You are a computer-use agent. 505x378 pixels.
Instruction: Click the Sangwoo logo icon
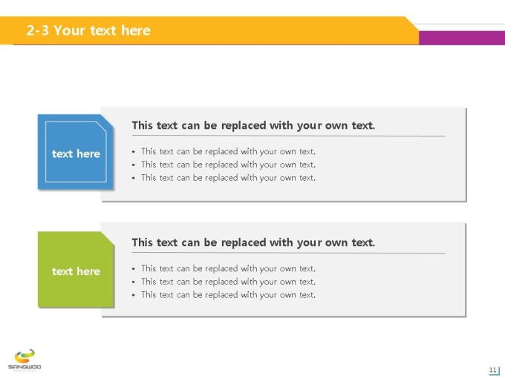click(x=25, y=357)
